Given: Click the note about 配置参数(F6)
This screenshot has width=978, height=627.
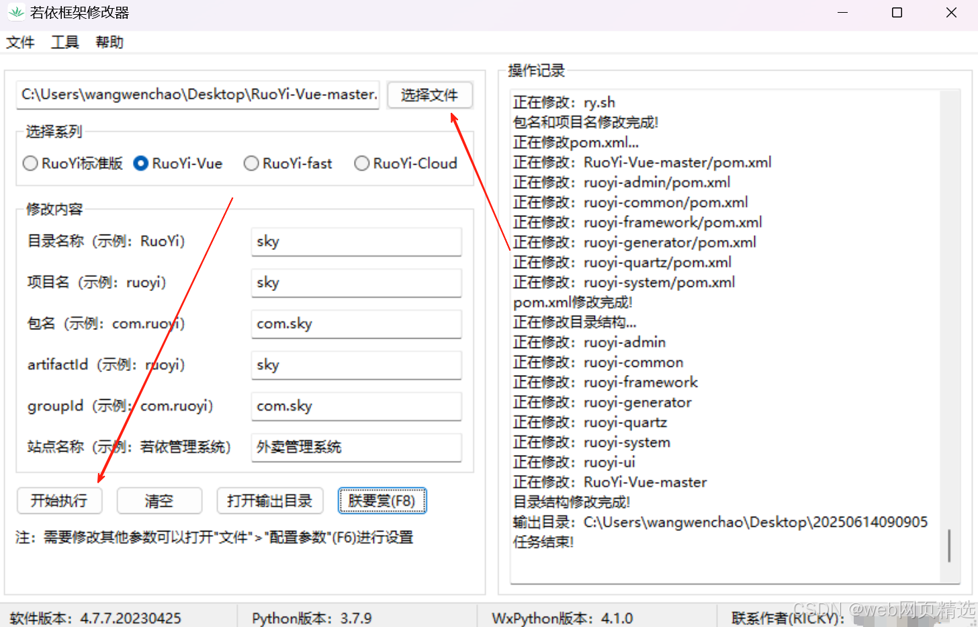Looking at the screenshot, I should coord(214,538).
